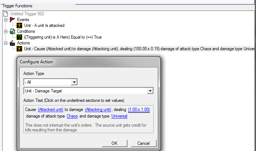Screen dimensions: 256x151
Task: Select the 'Unit - A unit Is attacked' event
Action: coord(44,25)
